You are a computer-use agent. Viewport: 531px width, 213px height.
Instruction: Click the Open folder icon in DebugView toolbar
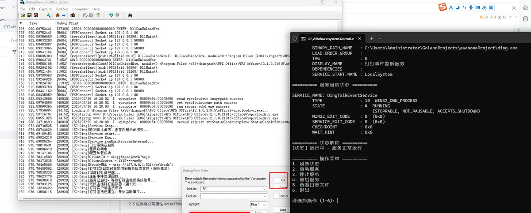coord(23,15)
